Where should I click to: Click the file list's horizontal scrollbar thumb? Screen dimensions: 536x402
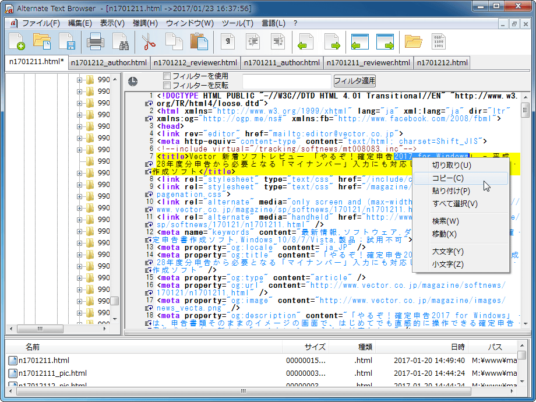244,391
